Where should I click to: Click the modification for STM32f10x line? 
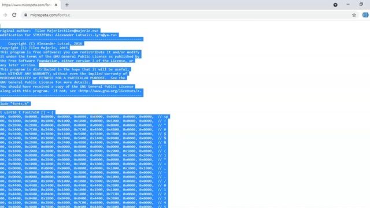[58, 35]
